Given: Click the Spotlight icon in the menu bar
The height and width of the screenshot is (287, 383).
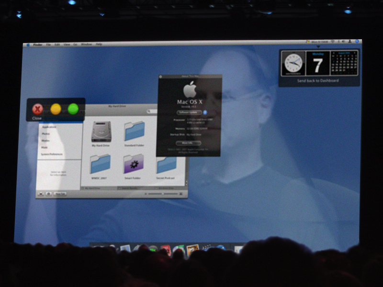Looking at the screenshot, I should pyautogui.click(x=357, y=42).
